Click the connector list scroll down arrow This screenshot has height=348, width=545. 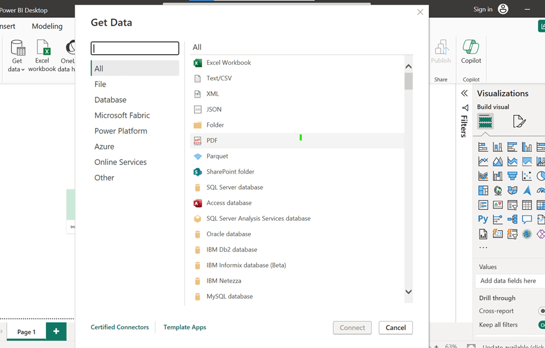[408, 292]
